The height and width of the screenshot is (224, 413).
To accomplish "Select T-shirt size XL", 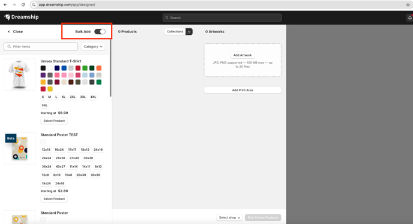I will [64, 97].
